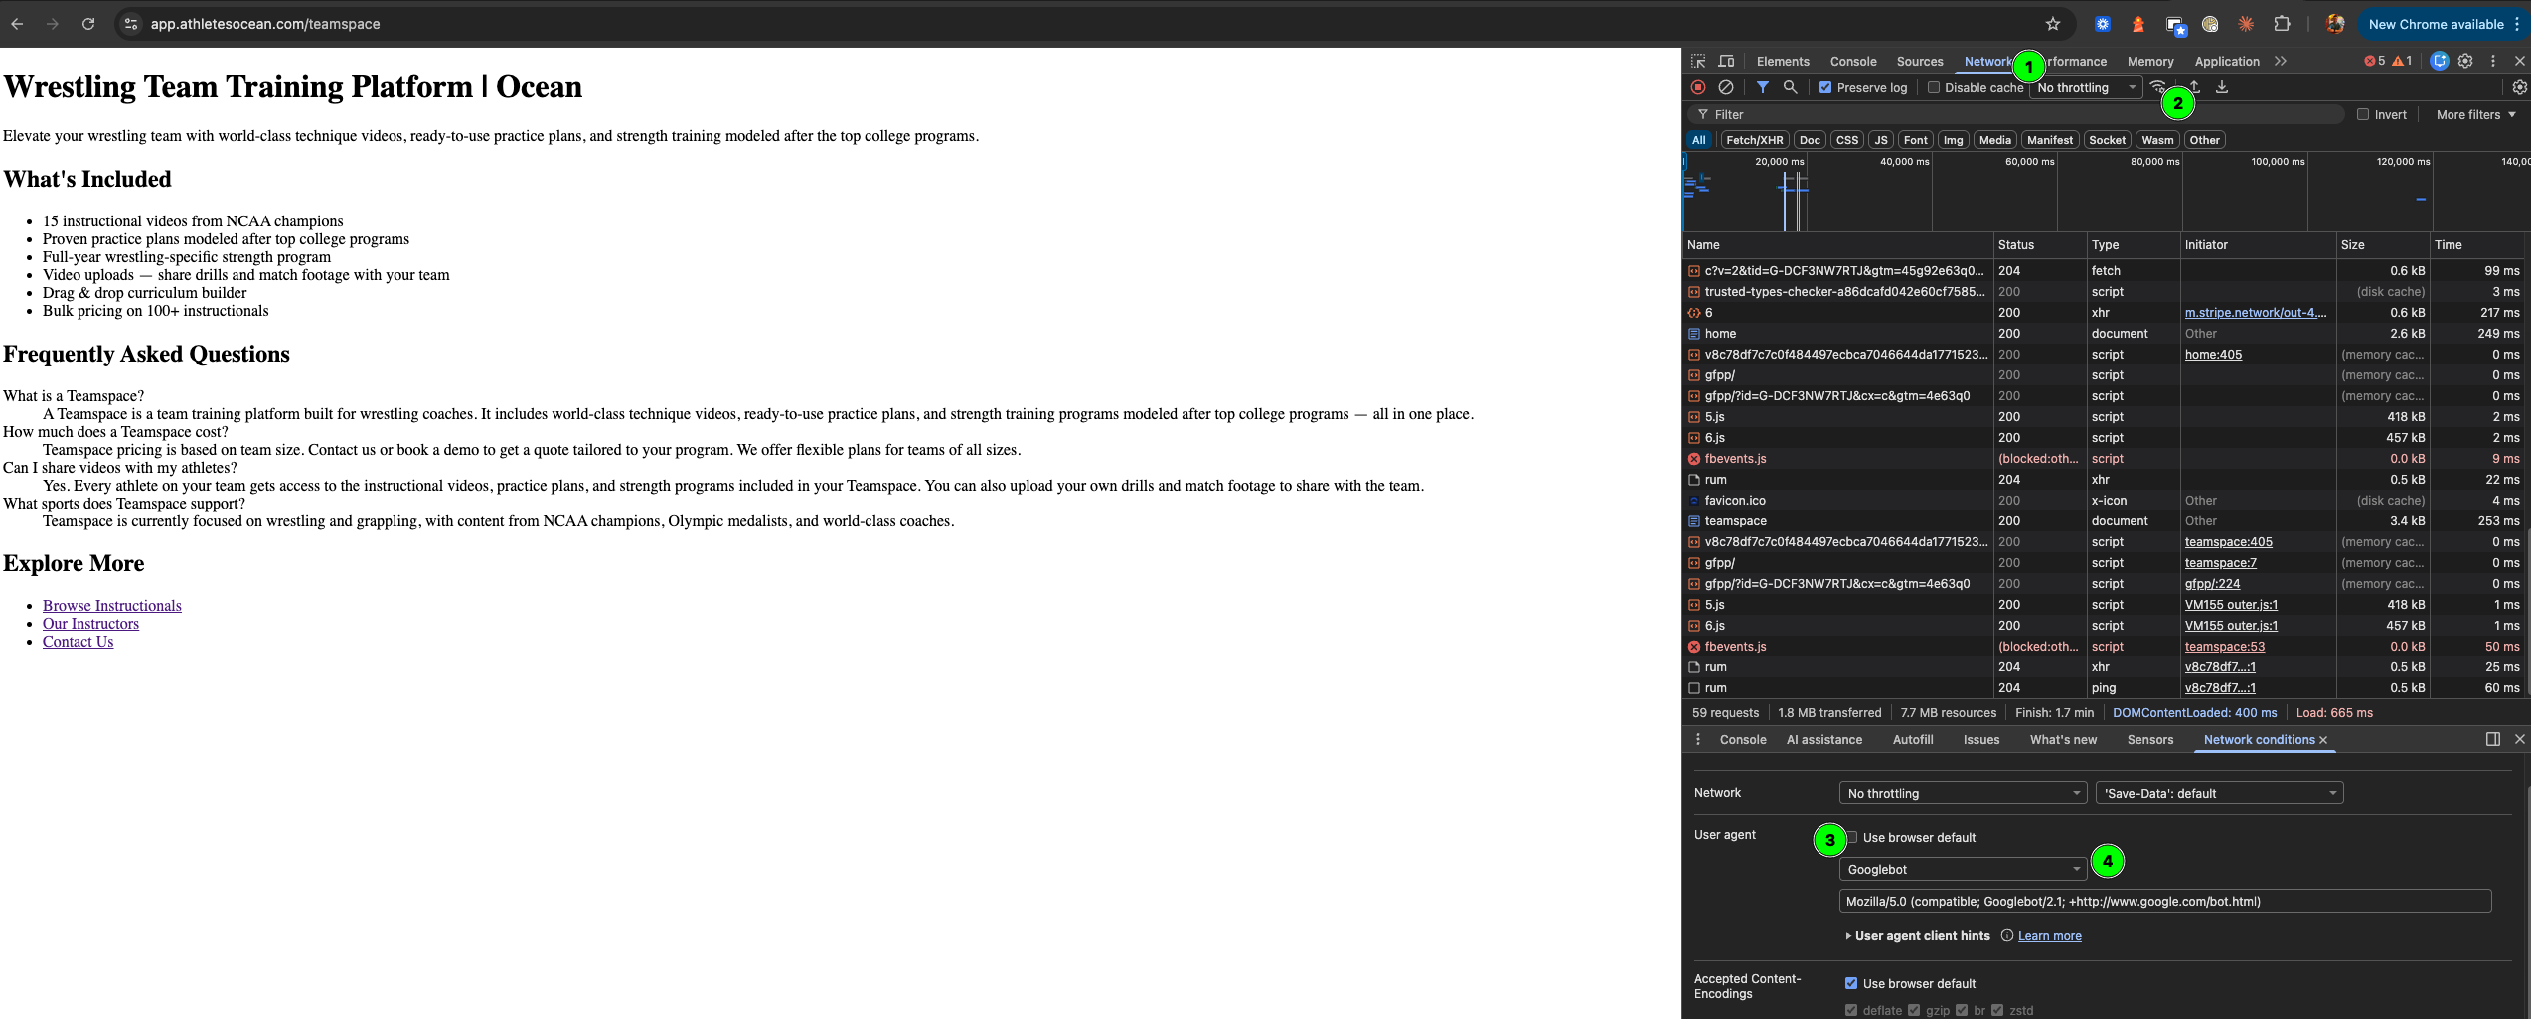
Task: Open the Learn more link
Action: click(x=2050, y=935)
